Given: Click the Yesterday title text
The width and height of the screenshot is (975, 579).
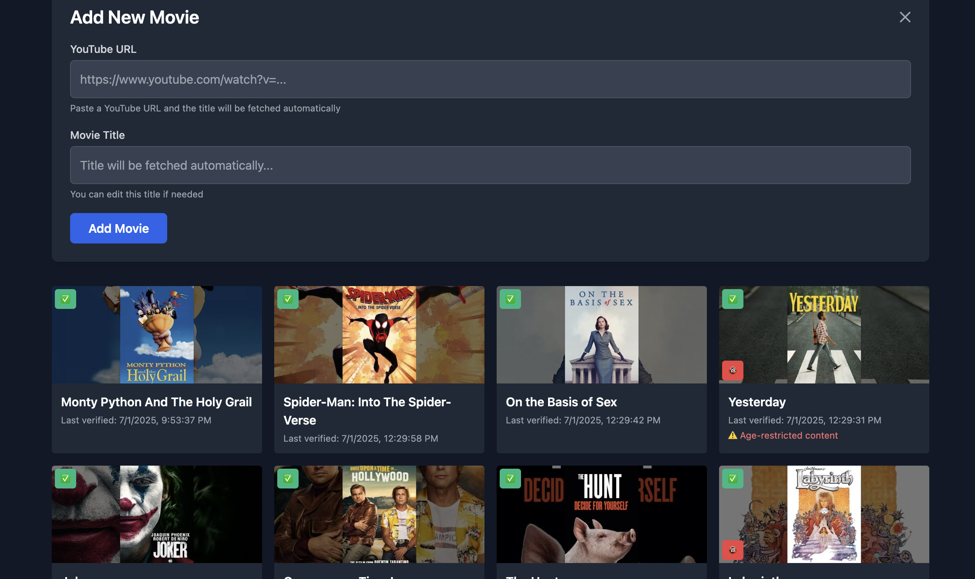Looking at the screenshot, I should click(757, 402).
